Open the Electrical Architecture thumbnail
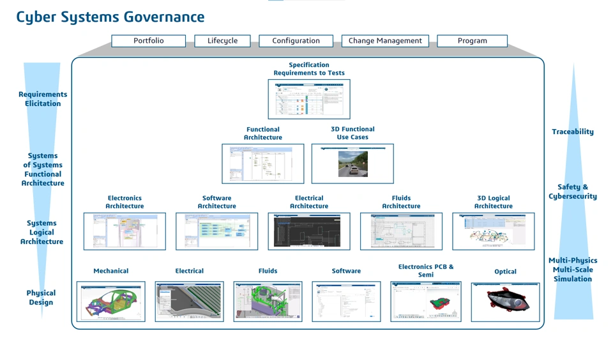The height and width of the screenshot is (345, 613). [x=309, y=231]
